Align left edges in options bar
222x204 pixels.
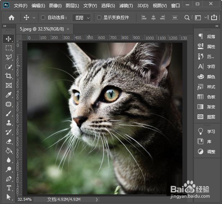click(144, 18)
